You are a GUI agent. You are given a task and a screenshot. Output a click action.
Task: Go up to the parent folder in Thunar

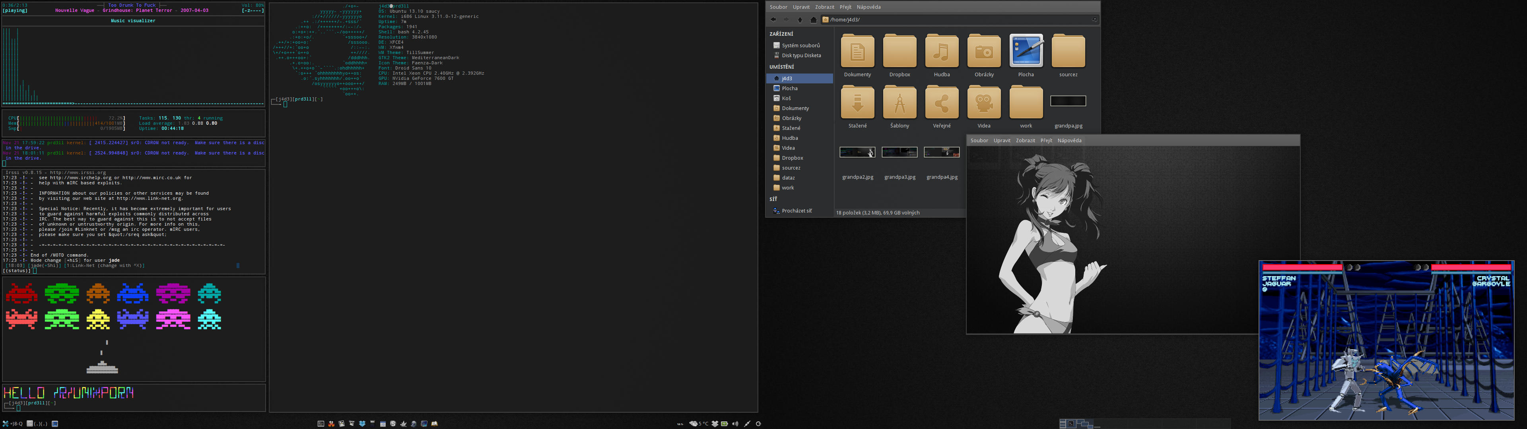(800, 19)
